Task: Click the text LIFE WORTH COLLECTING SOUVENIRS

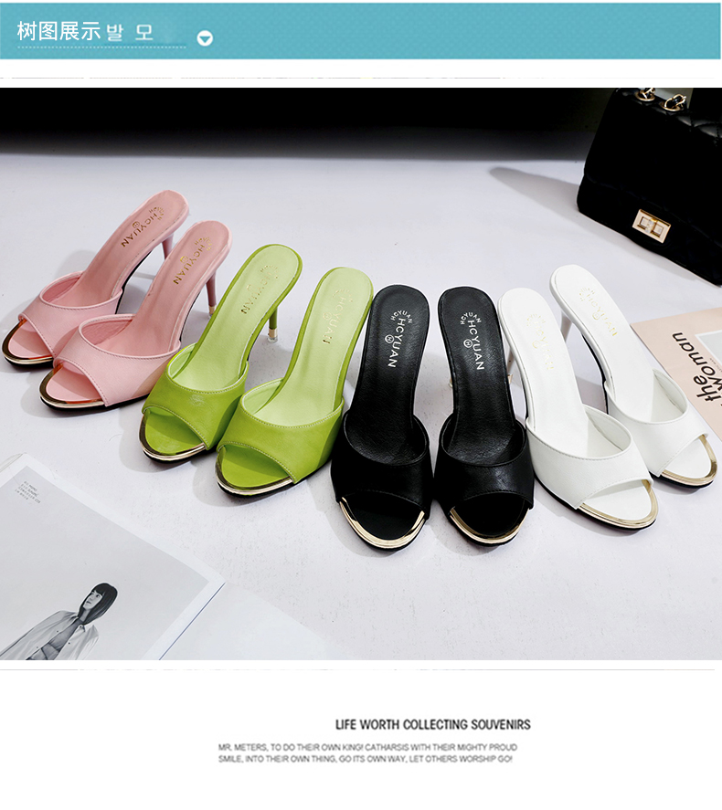Action: (433, 724)
